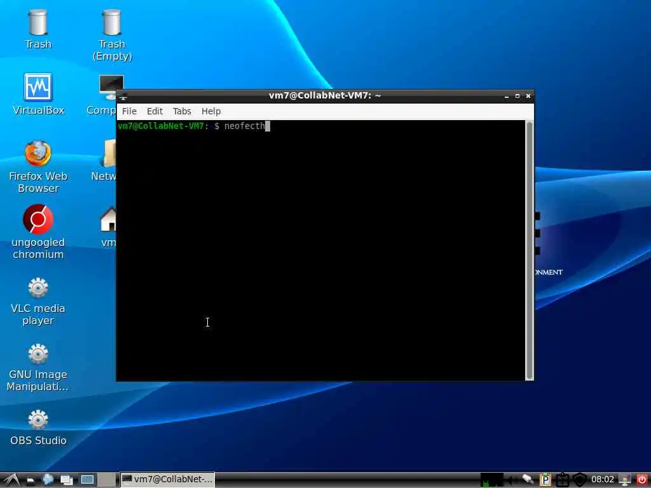Open the LXDE start menu bird icon
This screenshot has height=488, width=651.
click(11, 480)
